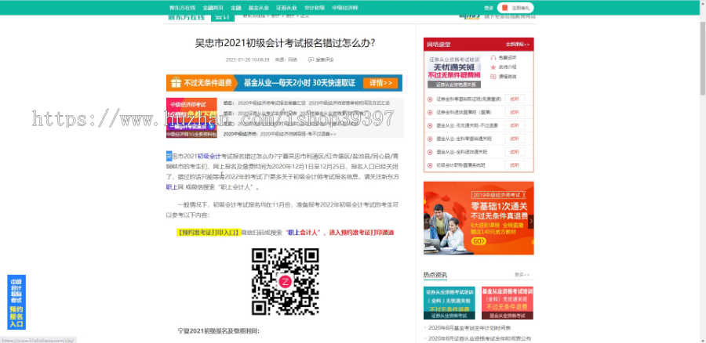The height and width of the screenshot is (343, 706).
Task: Click the page vertical scrollbar thumb
Action: 702,57
